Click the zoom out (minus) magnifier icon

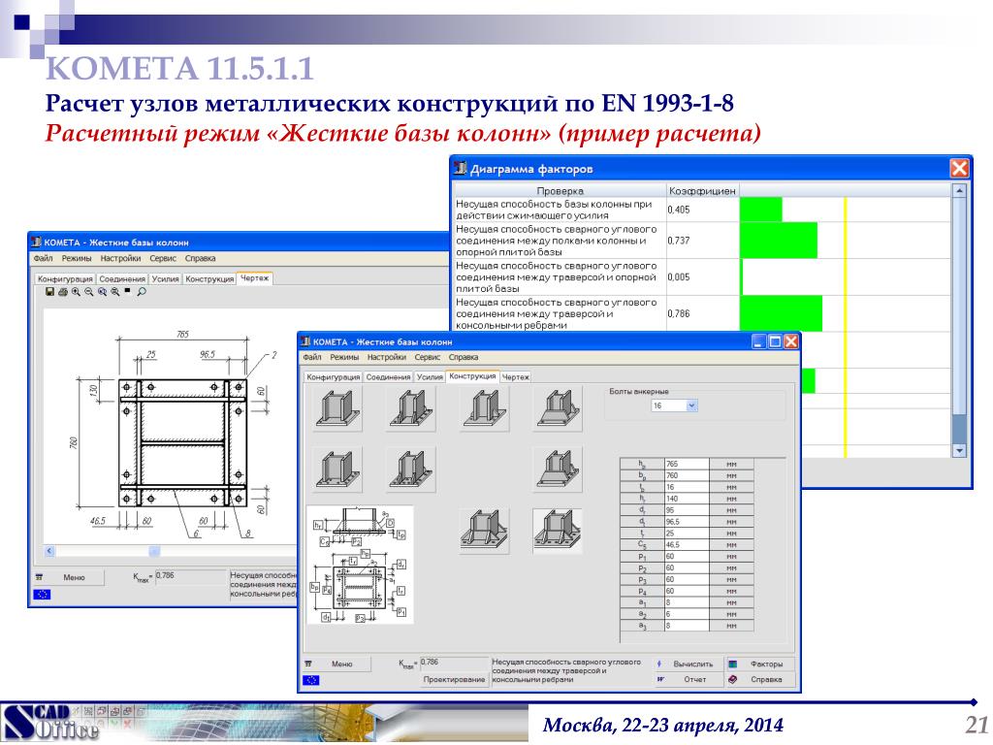pyautogui.click(x=88, y=292)
